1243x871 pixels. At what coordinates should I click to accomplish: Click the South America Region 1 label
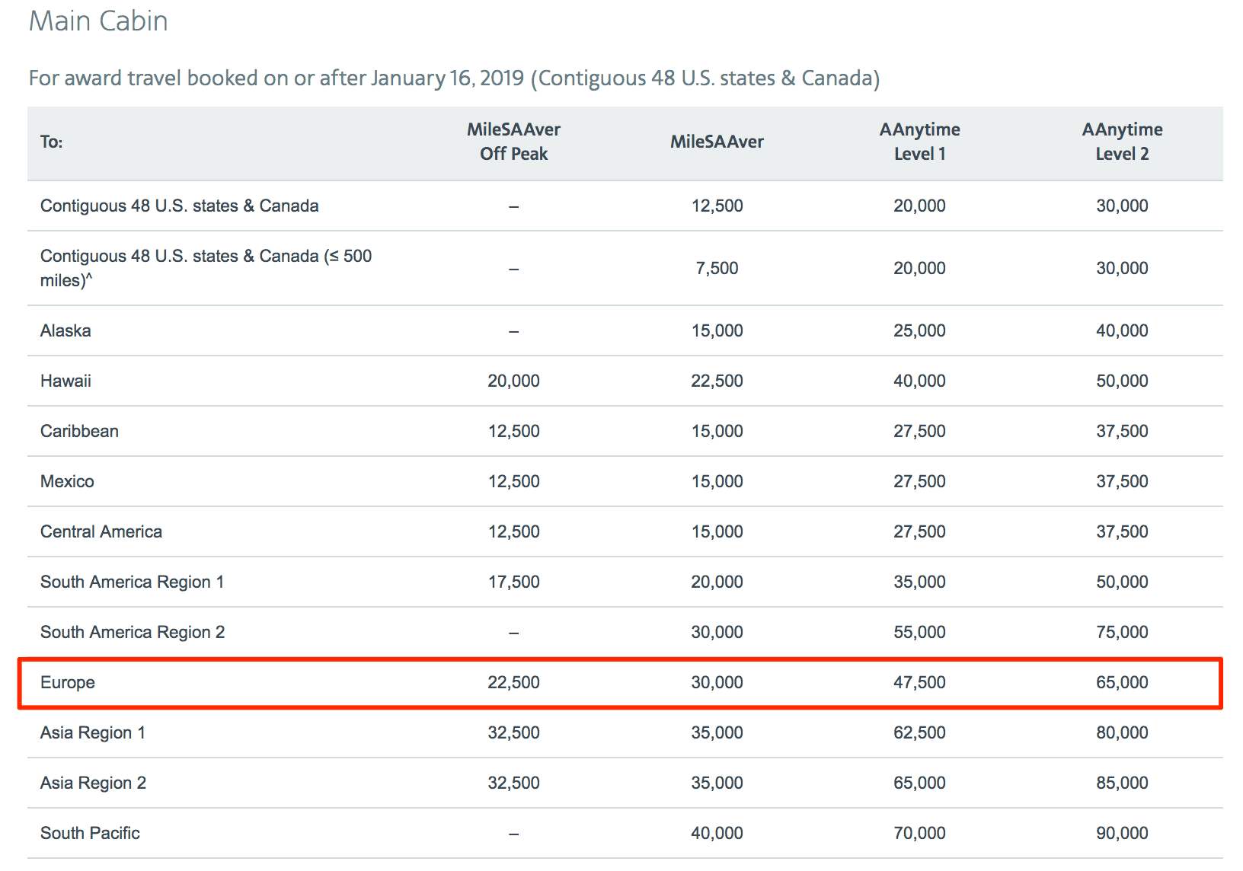coord(132,582)
